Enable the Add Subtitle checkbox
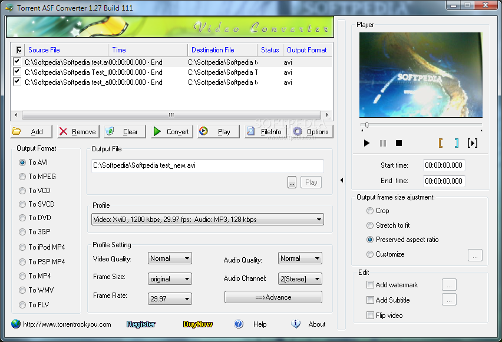The height and width of the screenshot is (342, 502). coord(370,300)
